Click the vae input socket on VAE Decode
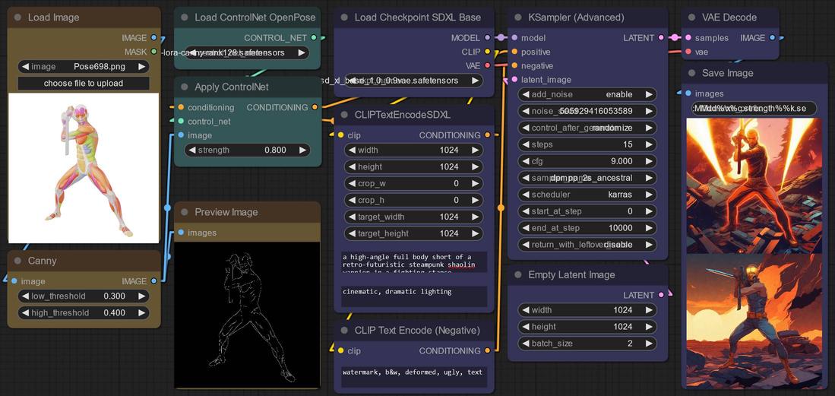This screenshot has width=835, height=396. point(688,52)
